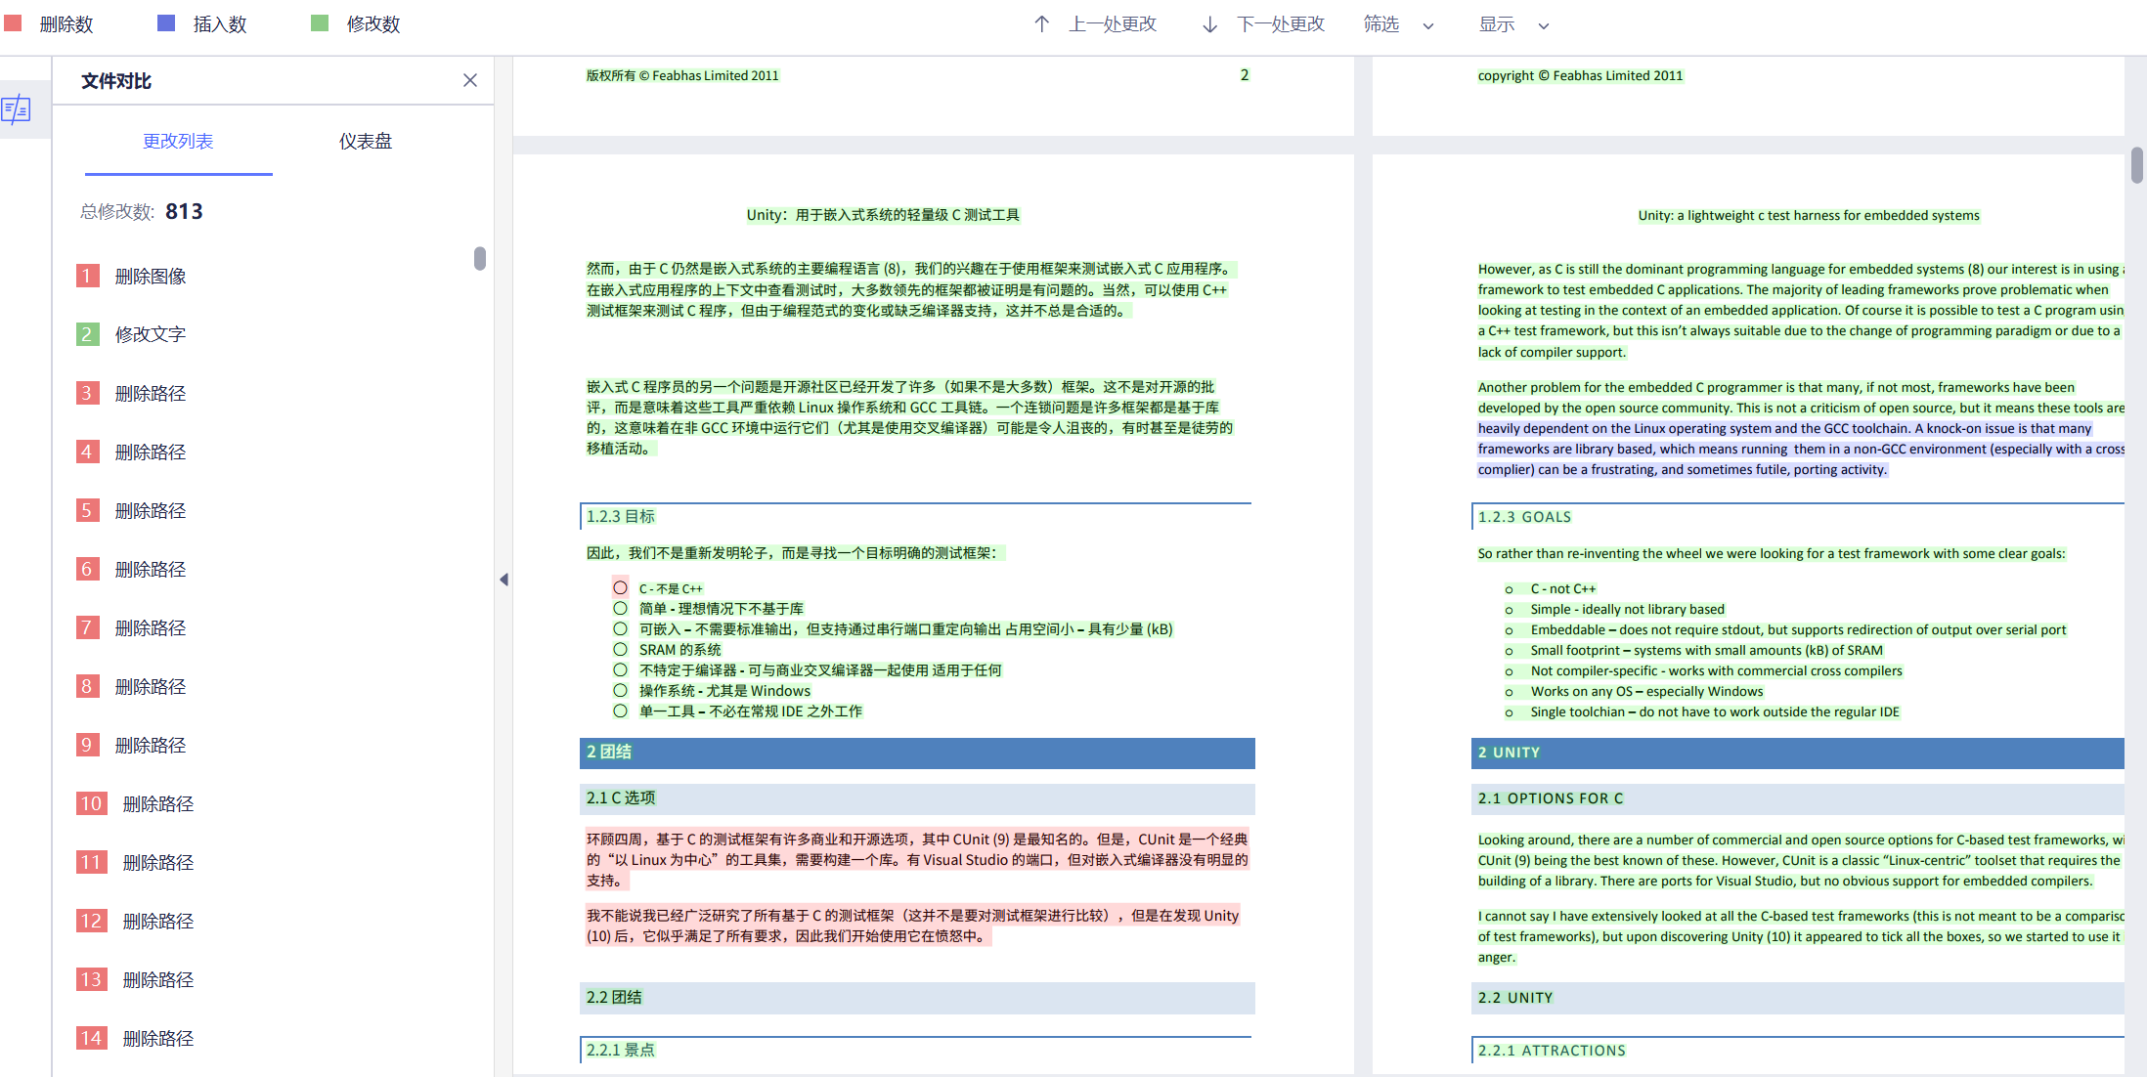
Task: Click the bullet item SRAM 的系统
Action: tap(680, 650)
